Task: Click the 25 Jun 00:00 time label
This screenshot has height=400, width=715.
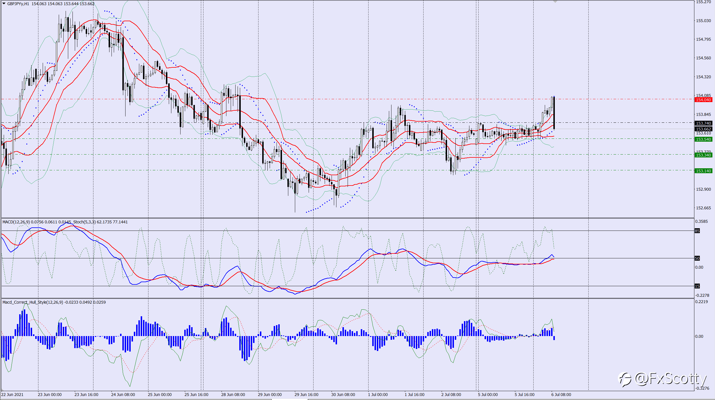Action: 160,395
